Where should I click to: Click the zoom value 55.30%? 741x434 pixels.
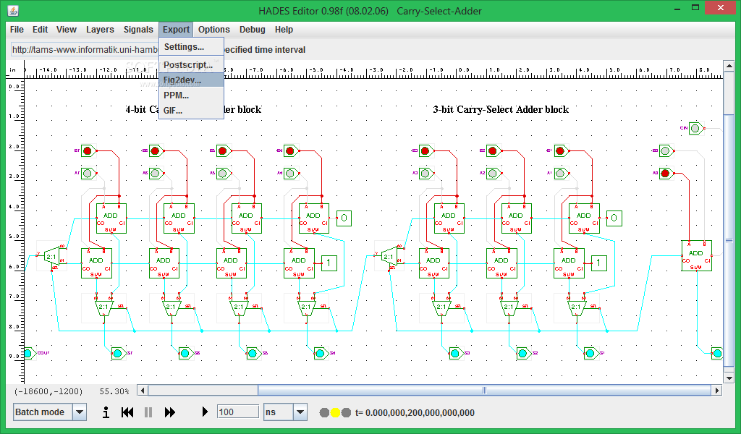(114, 391)
